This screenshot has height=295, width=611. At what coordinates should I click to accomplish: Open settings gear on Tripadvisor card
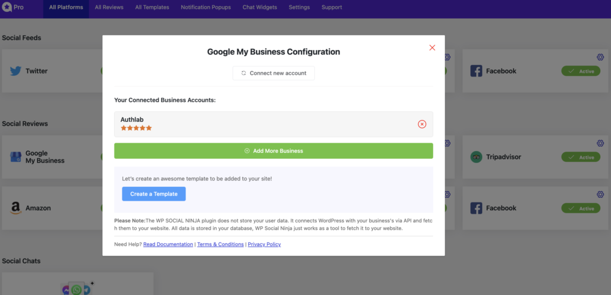click(600, 143)
